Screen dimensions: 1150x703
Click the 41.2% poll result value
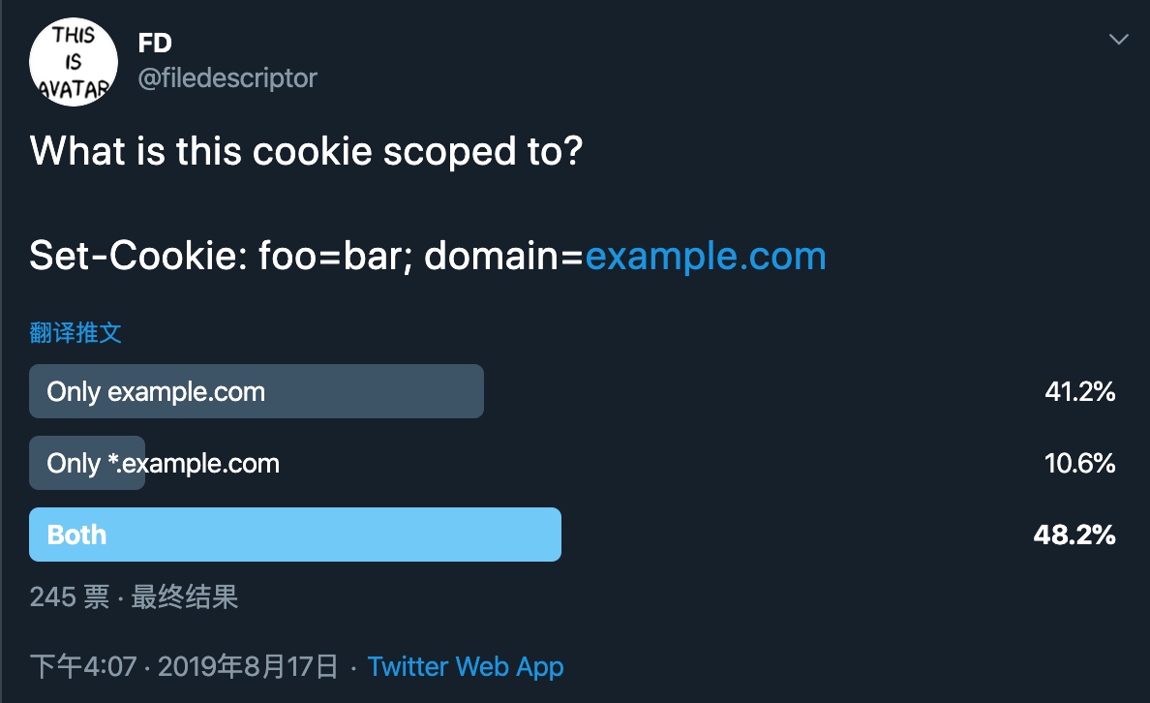point(1079,391)
